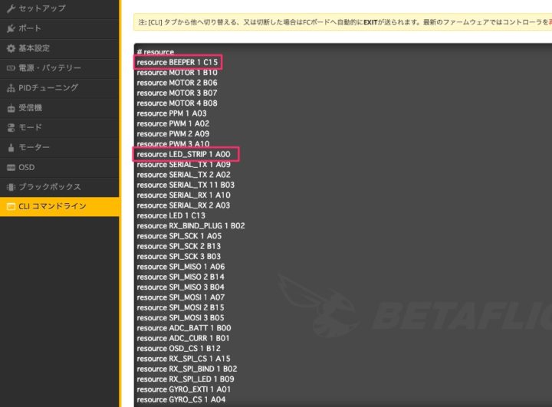Viewport: 552px width, 407px height.
Task: Click the PIDチューニング sliders icon
Action: (10, 88)
